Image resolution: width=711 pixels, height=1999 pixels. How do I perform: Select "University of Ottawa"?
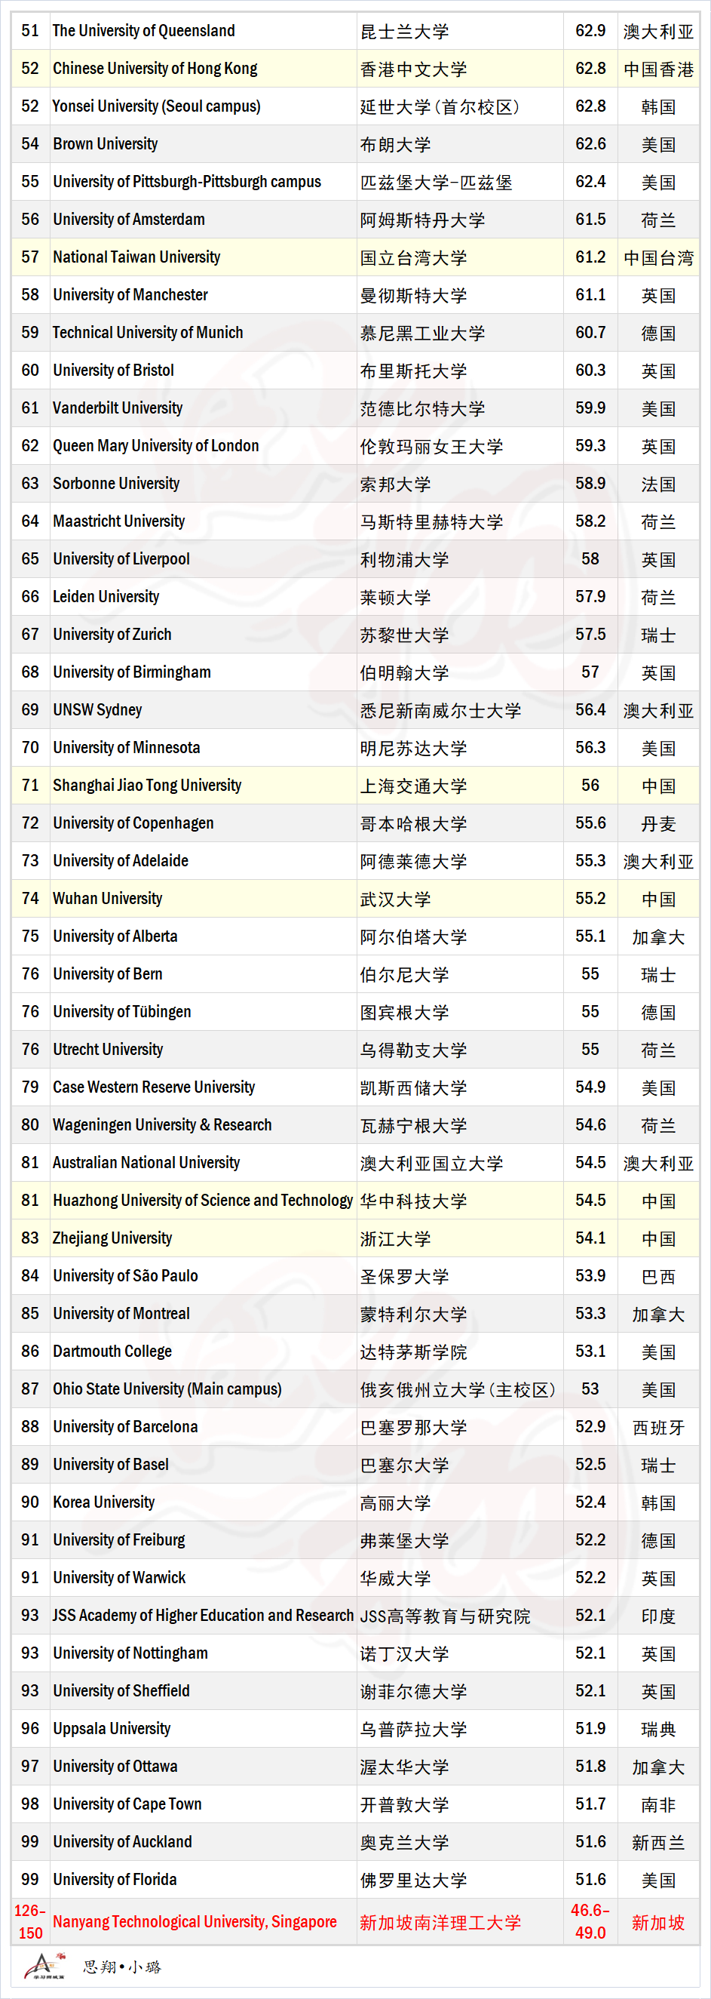[x=115, y=1767]
